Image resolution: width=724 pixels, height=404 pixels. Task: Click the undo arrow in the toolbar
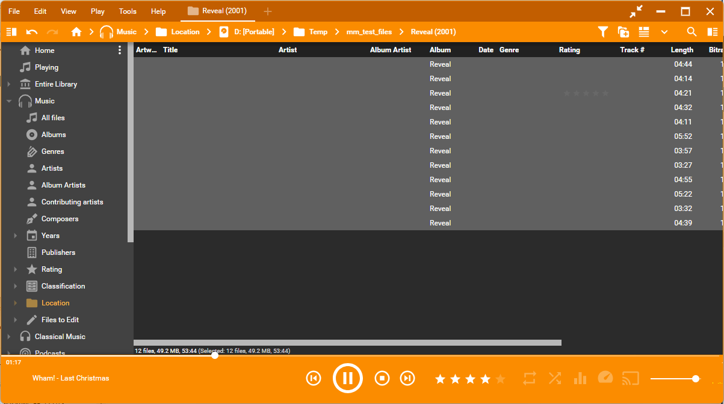[32, 32]
